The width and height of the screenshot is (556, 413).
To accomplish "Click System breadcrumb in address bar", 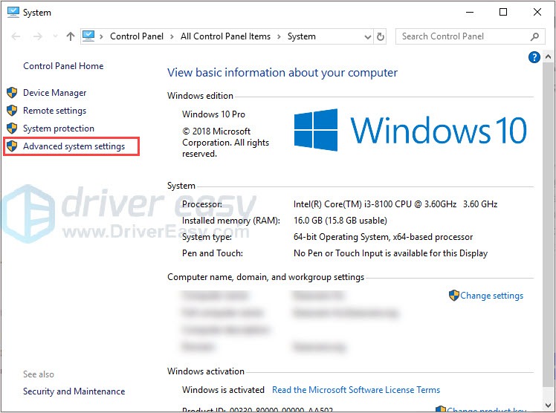I will (301, 36).
